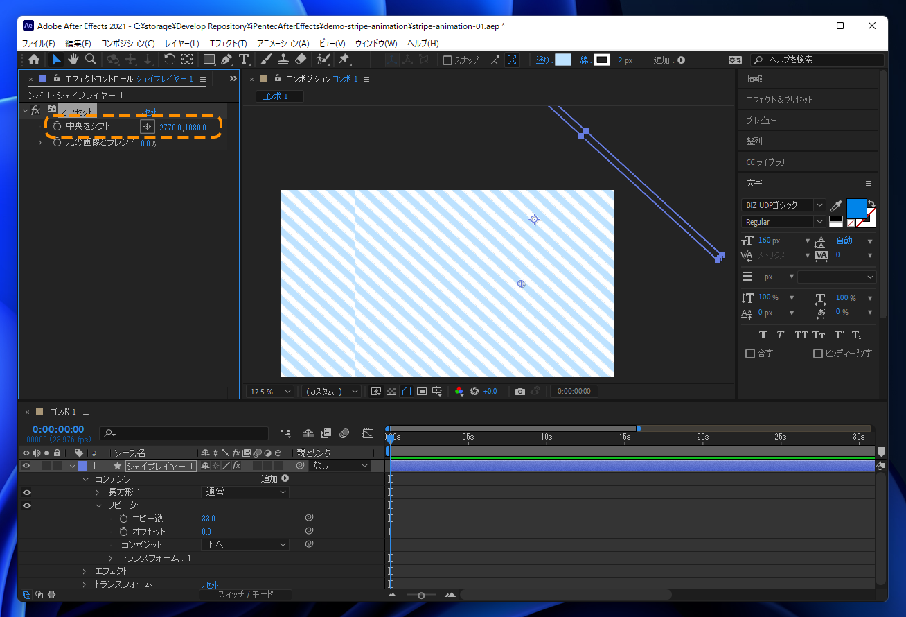The width and height of the screenshot is (906, 617).
Task: Toggle stopwatch for コピー数
Action: point(123,519)
